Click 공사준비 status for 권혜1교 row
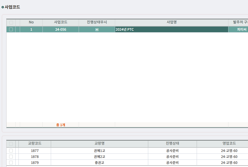Image resolution: width=248 pixels, height=167 pixels. pyautogui.click(x=172, y=151)
